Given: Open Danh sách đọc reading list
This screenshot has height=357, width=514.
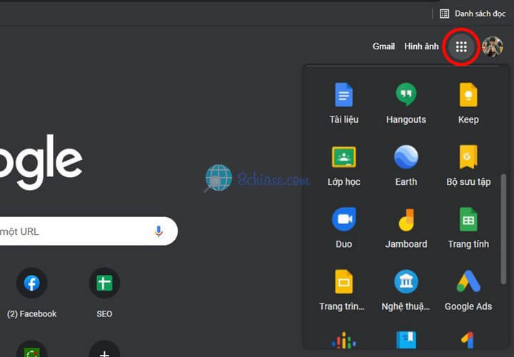Looking at the screenshot, I should point(473,13).
